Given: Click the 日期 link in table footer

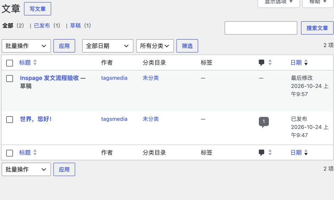Looking at the screenshot, I should (x=296, y=152).
